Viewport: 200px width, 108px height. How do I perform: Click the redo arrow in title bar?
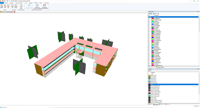click(x=6, y=1)
